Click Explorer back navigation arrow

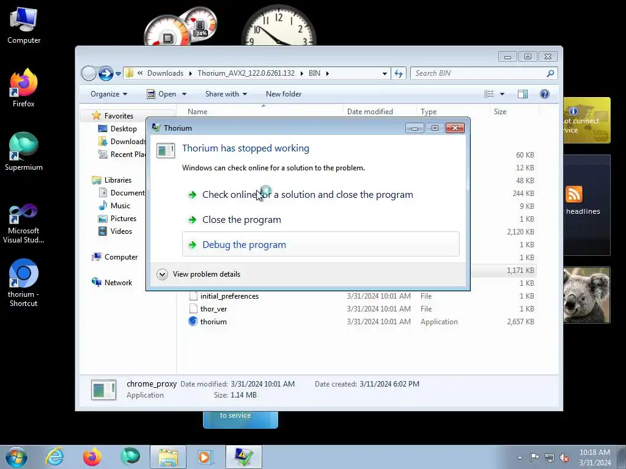point(89,73)
